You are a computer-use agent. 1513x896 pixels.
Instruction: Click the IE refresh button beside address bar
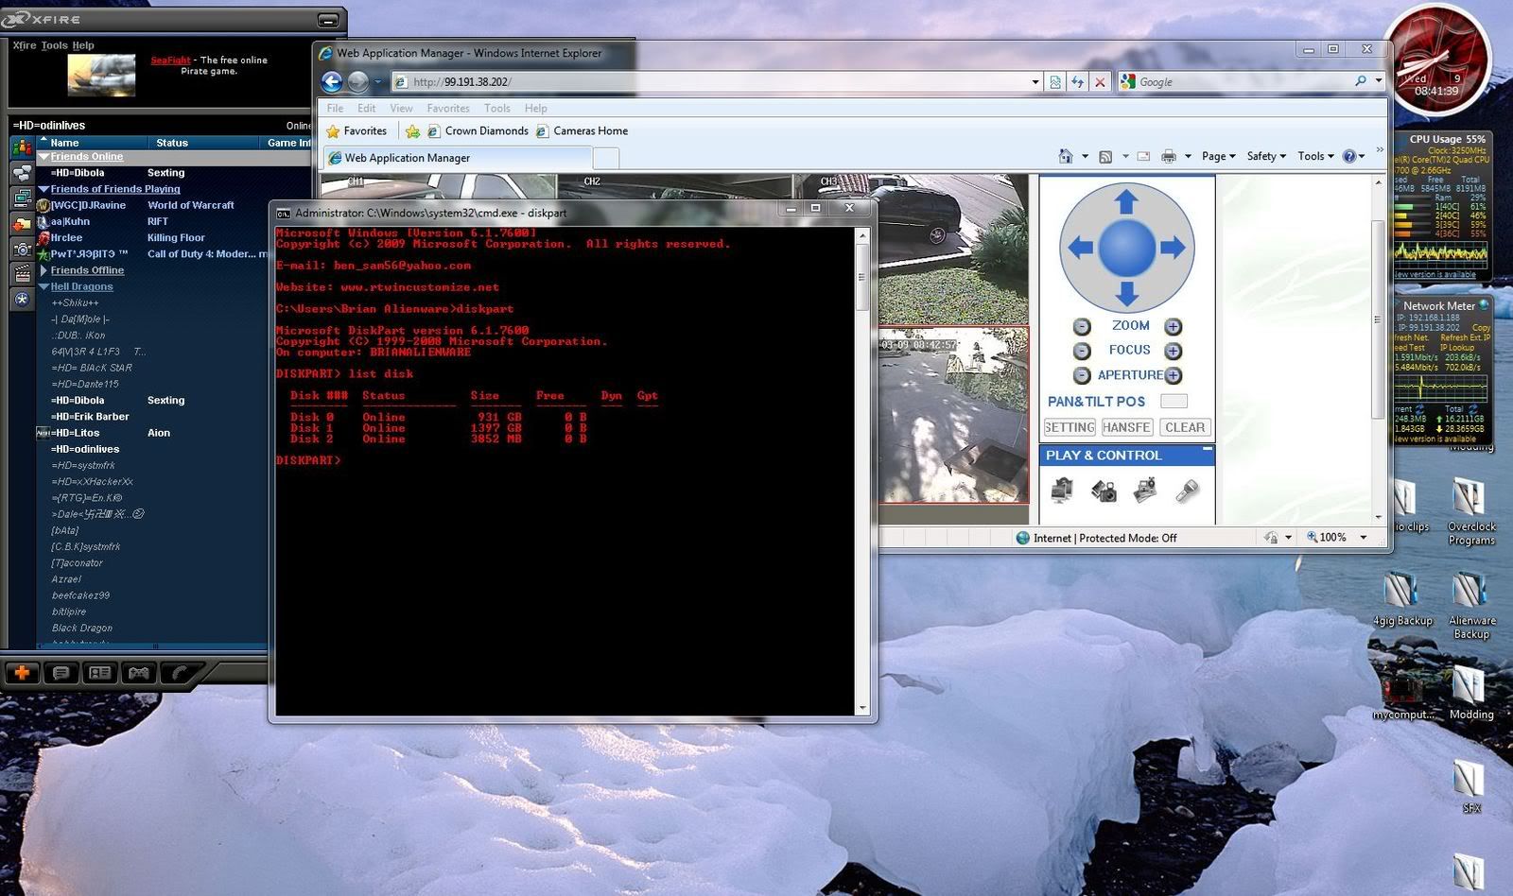(x=1077, y=82)
